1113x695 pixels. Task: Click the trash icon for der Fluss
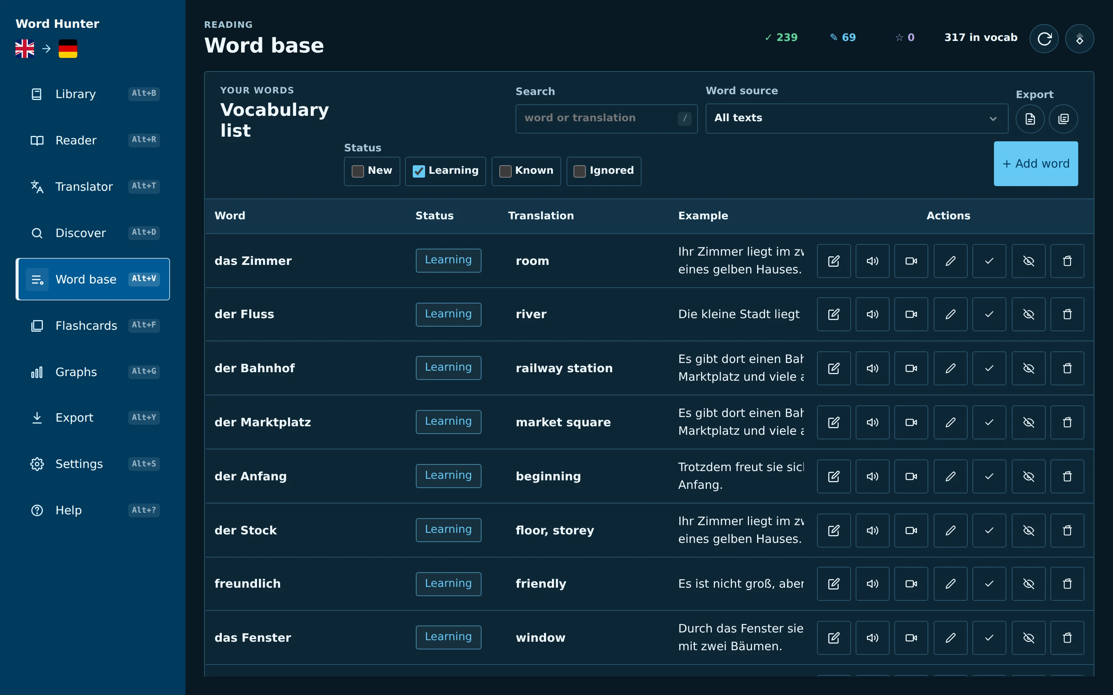coord(1067,314)
